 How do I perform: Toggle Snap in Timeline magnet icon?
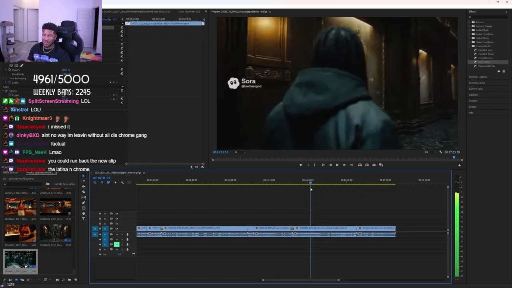[102, 182]
